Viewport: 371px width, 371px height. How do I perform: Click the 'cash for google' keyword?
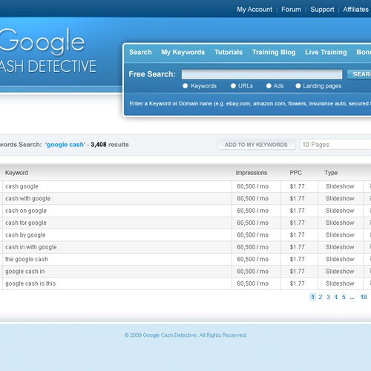26,223
